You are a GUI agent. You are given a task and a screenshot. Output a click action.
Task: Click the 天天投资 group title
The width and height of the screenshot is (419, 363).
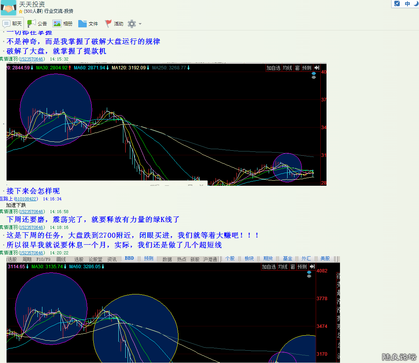coord(32,4)
